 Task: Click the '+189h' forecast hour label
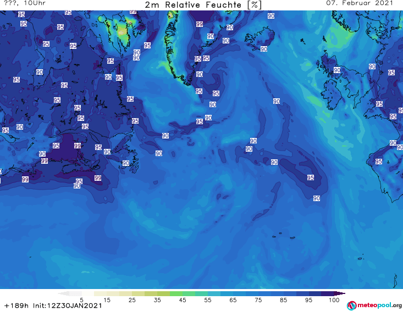pyautogui.click(x=16, y=306)
